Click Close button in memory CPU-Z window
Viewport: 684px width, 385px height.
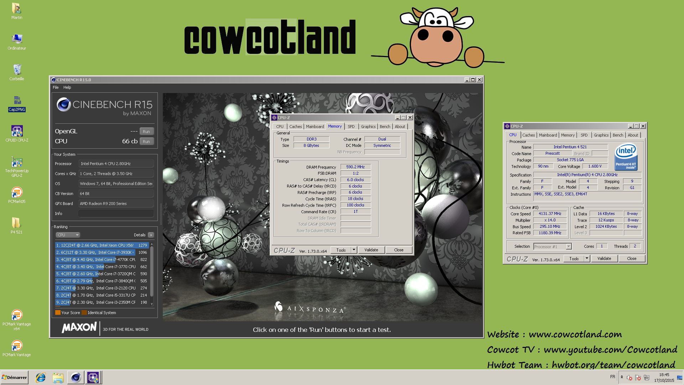click(399, 250)
